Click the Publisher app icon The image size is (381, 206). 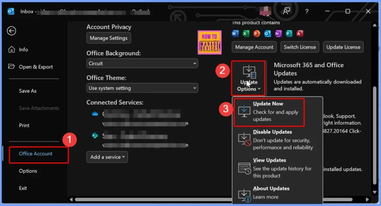(289, 33)
